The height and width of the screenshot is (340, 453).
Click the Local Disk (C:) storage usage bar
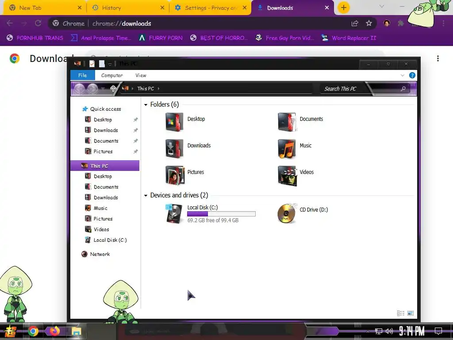tap(221, 214)
